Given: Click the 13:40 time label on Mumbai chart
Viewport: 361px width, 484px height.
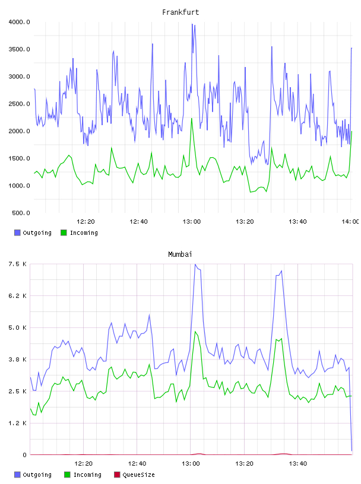Looking at the screenshot, I should tap(298, 464).
